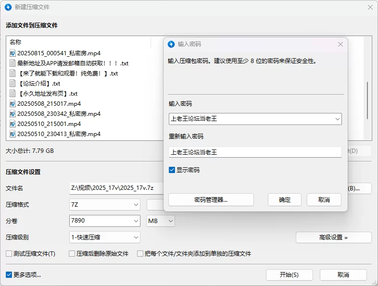
Task: Click the 高级设置 button
Action: click(333, 237)
